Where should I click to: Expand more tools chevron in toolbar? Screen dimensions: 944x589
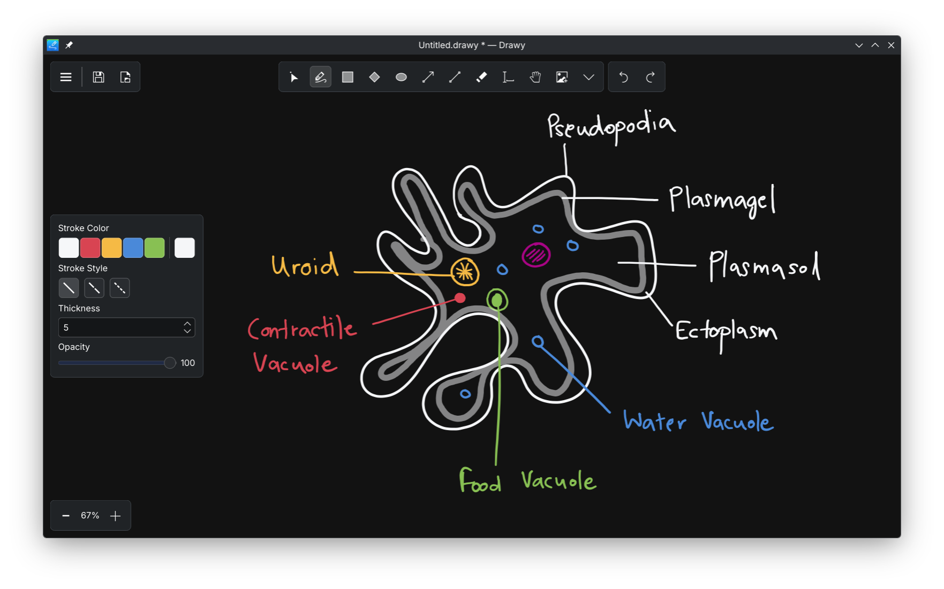588,77
